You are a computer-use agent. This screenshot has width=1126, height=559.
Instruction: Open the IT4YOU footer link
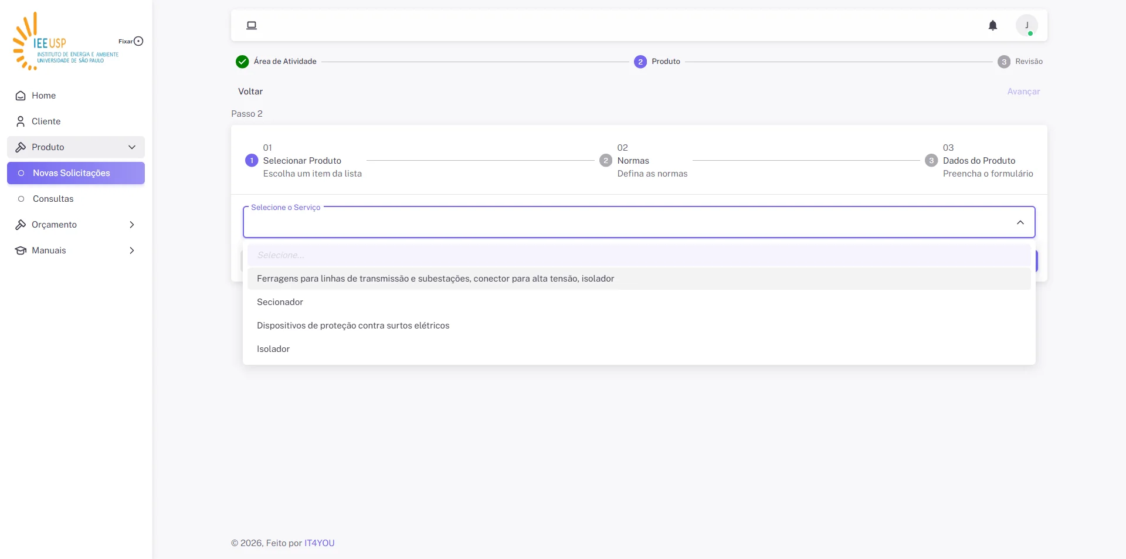(x=320, y=543)
